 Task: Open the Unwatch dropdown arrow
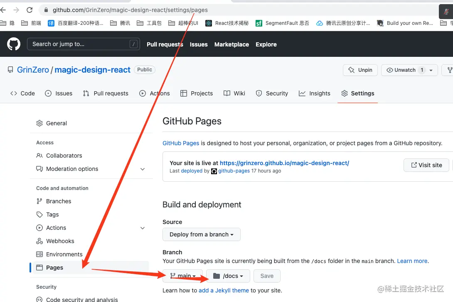tap(431, 70)
